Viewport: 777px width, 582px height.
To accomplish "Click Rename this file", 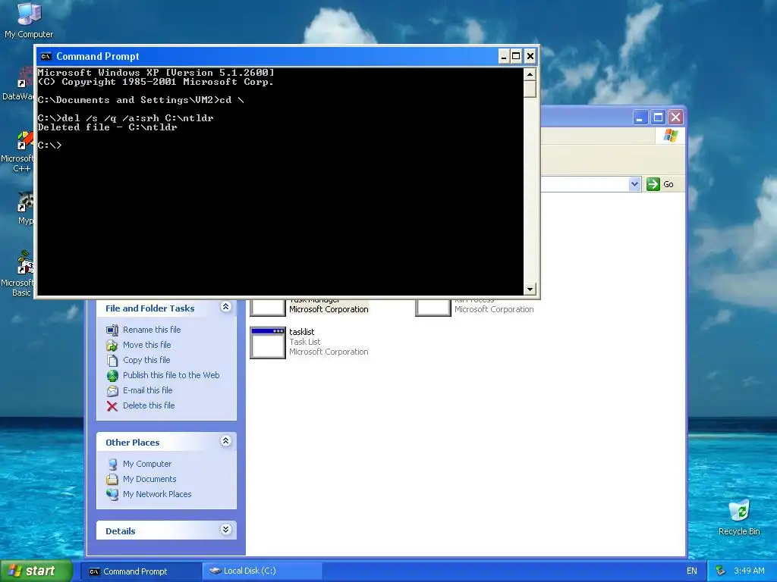I will point(152,330).
